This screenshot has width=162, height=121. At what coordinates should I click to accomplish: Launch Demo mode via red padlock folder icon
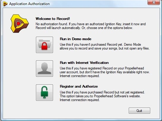(44, 45)
